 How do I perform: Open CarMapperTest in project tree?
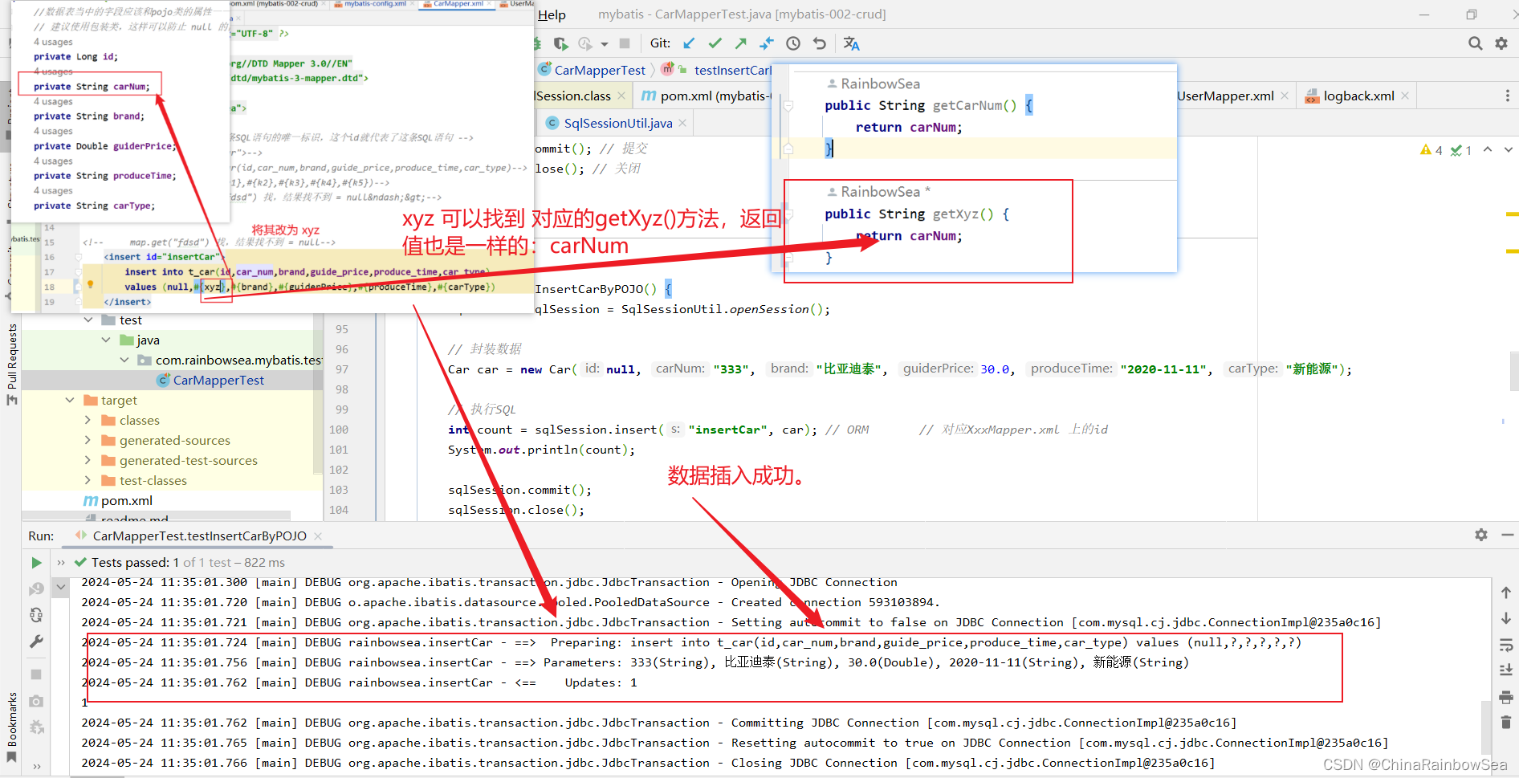[x=218, y=380]
